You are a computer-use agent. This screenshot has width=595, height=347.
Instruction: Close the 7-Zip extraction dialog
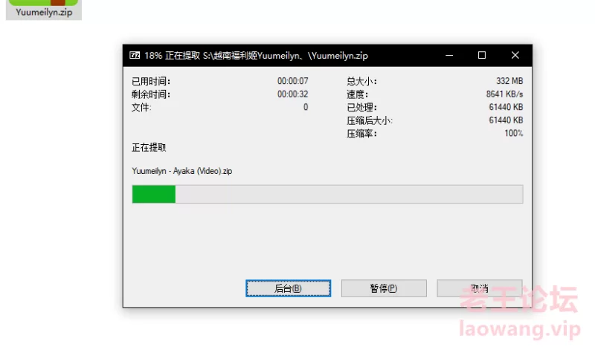[515, 56]
